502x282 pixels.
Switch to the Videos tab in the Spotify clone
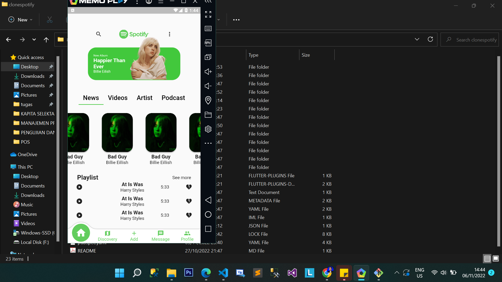(118, 98)
